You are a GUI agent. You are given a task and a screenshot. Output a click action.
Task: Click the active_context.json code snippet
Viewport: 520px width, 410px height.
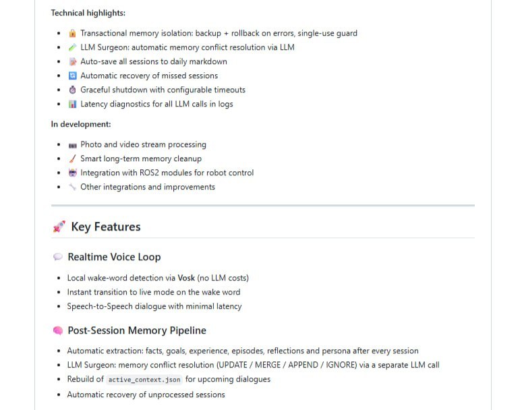(x=144, y=380)
